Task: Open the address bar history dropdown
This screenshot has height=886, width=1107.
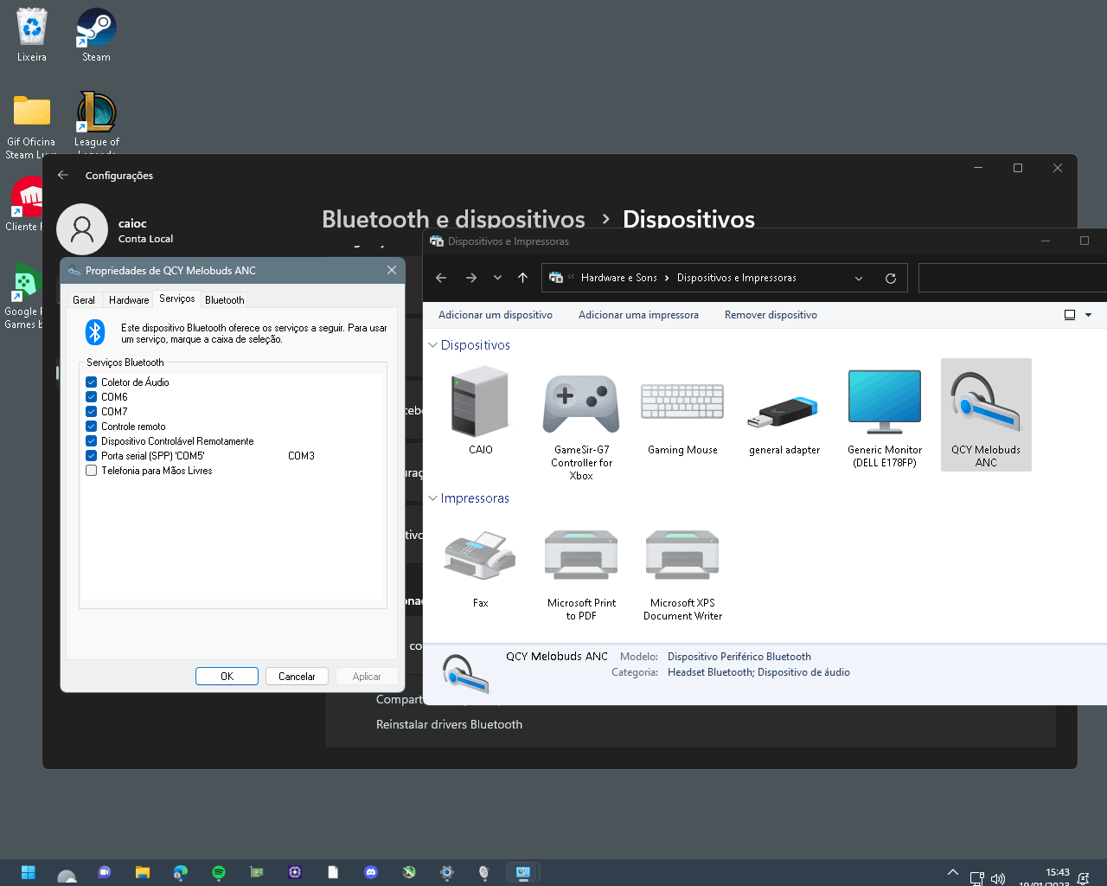Action: click(858, 278)
